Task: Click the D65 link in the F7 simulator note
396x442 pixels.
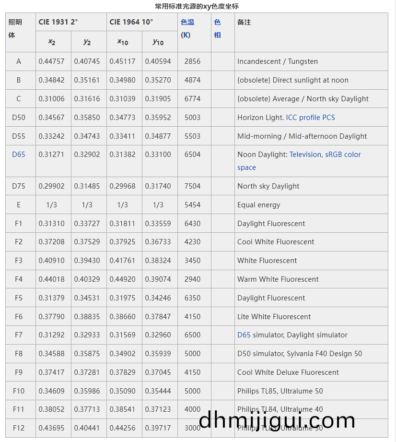Action: [244, 335]
